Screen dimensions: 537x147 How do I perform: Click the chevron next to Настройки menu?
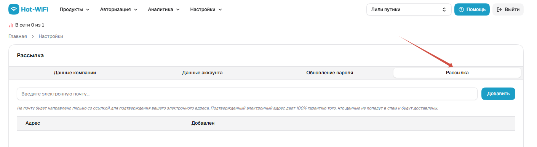[220, 9]
